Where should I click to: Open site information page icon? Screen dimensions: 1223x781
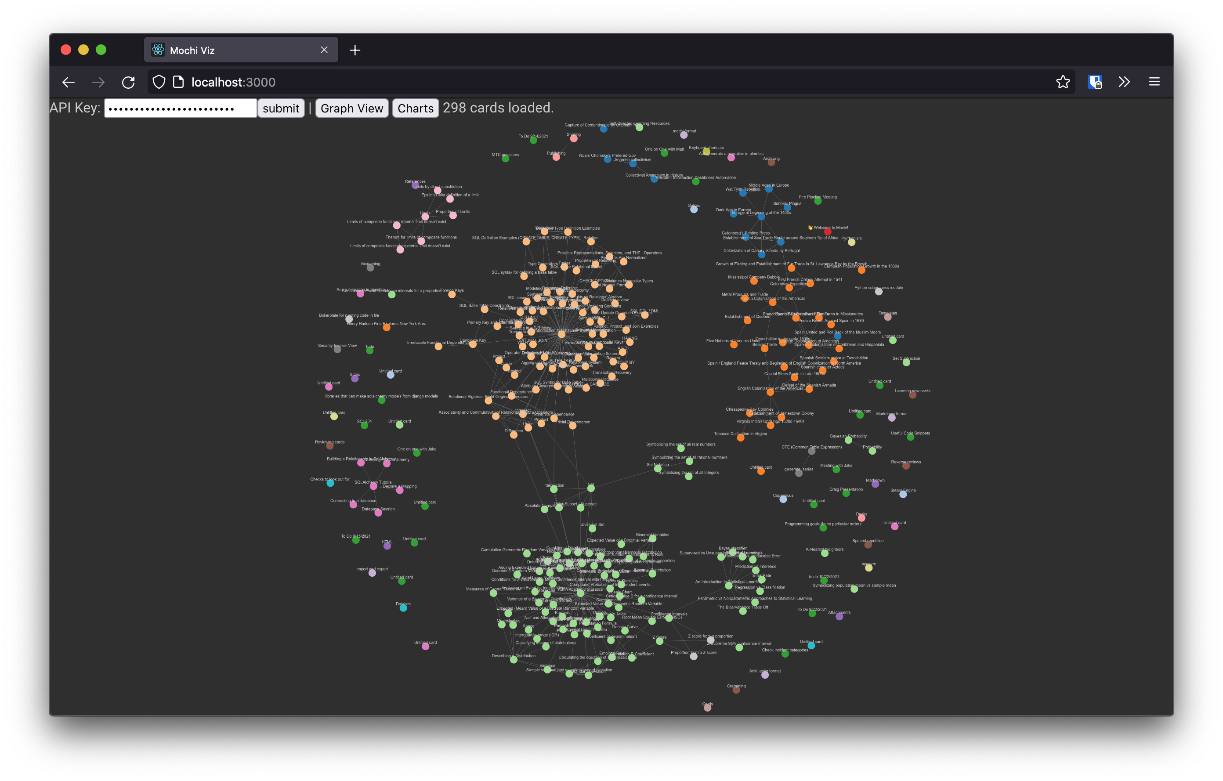178,82
